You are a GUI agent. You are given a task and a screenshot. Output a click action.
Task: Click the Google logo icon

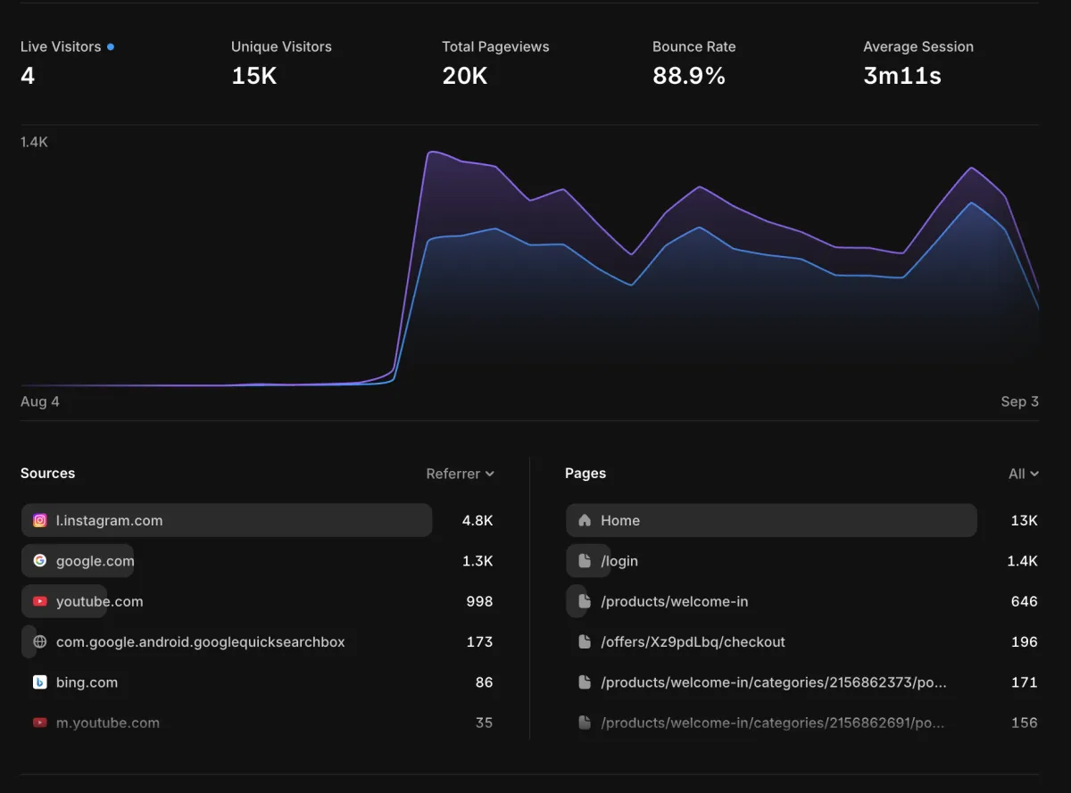coord(39,561)
